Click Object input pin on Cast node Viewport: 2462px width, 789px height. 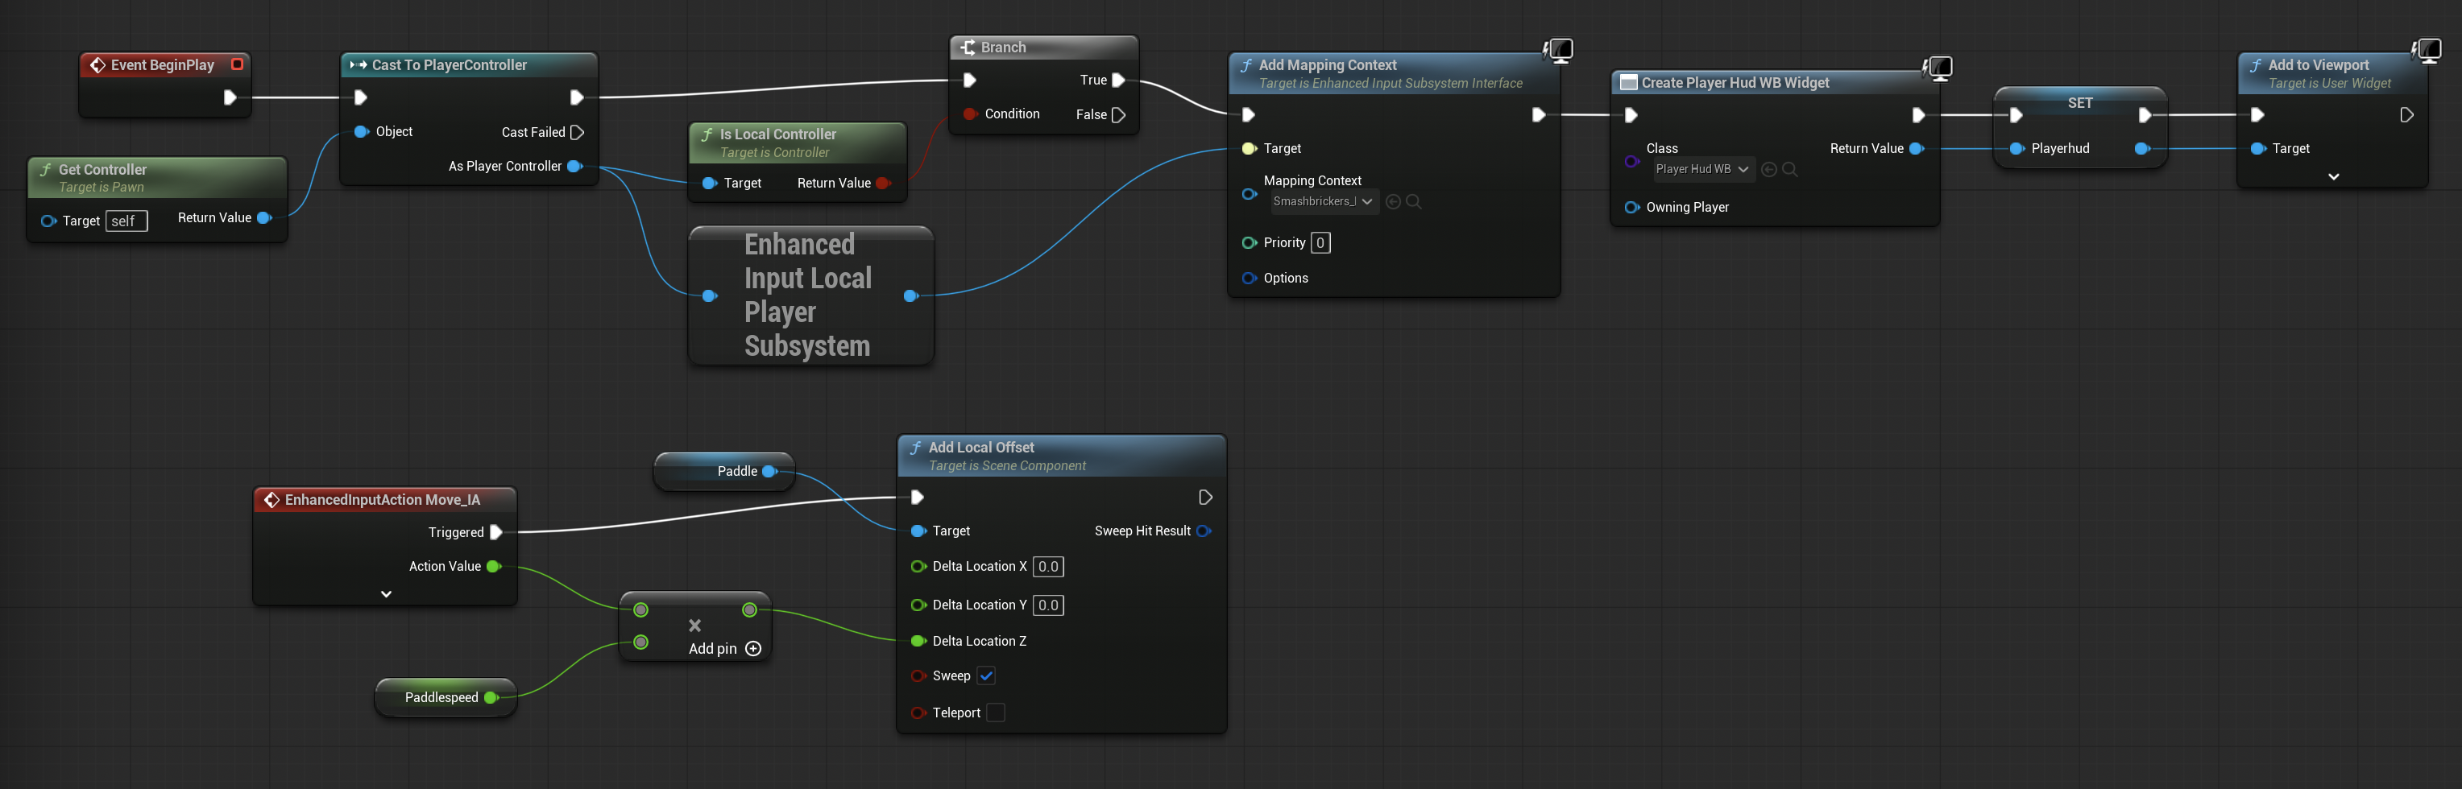(361, 132)
